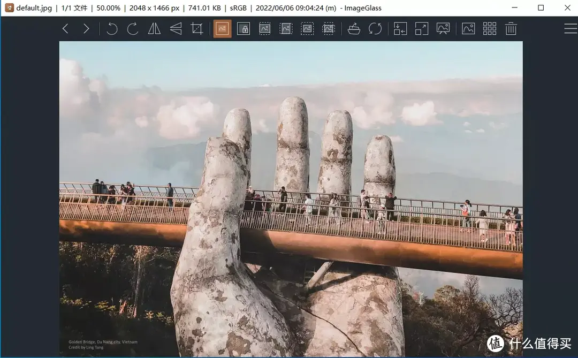Delete the image with trash icon
Image resolution: width=578 pixels, height=358 pixels.
pos(511,29)
